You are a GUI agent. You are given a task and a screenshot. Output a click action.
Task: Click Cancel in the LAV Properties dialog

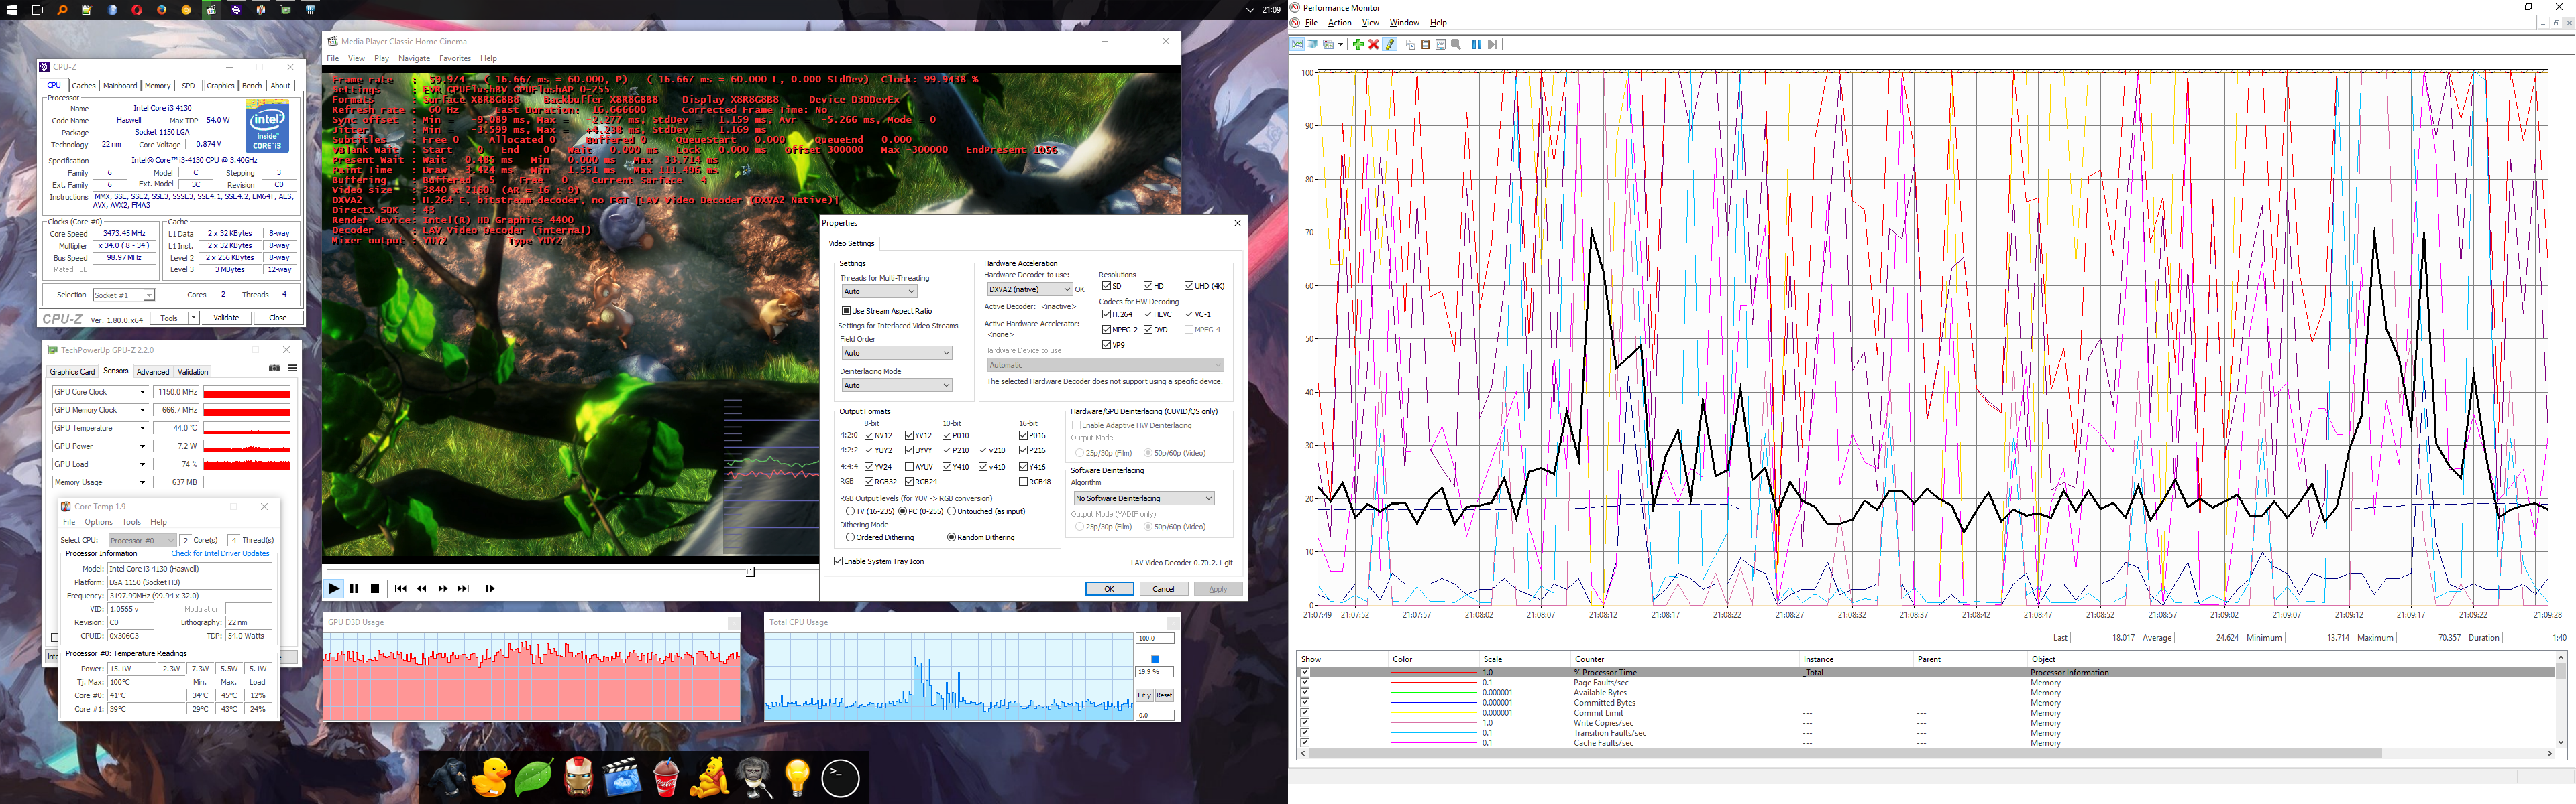pos(1164,590)
